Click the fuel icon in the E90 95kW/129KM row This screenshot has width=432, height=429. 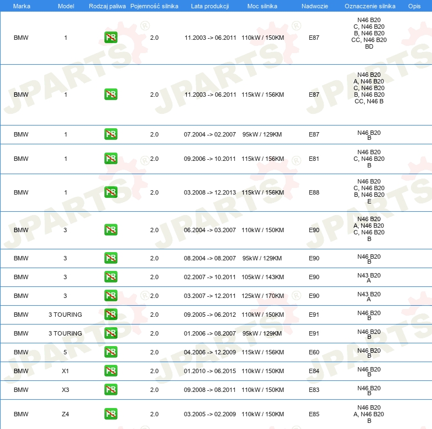(x=110, y=258)
